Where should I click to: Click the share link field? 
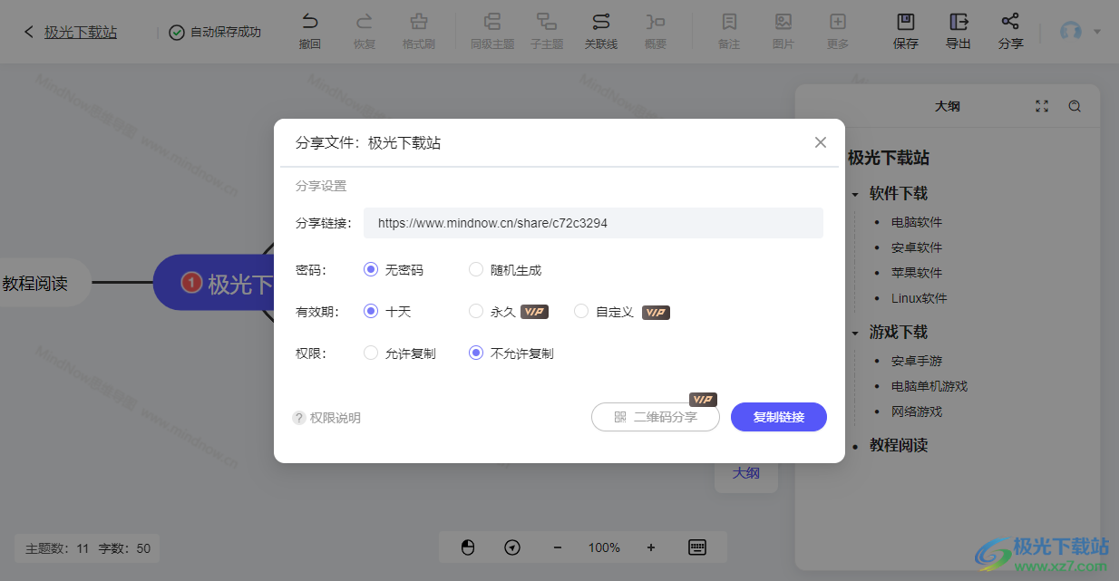pyautogui.click(x=593, y=223)
